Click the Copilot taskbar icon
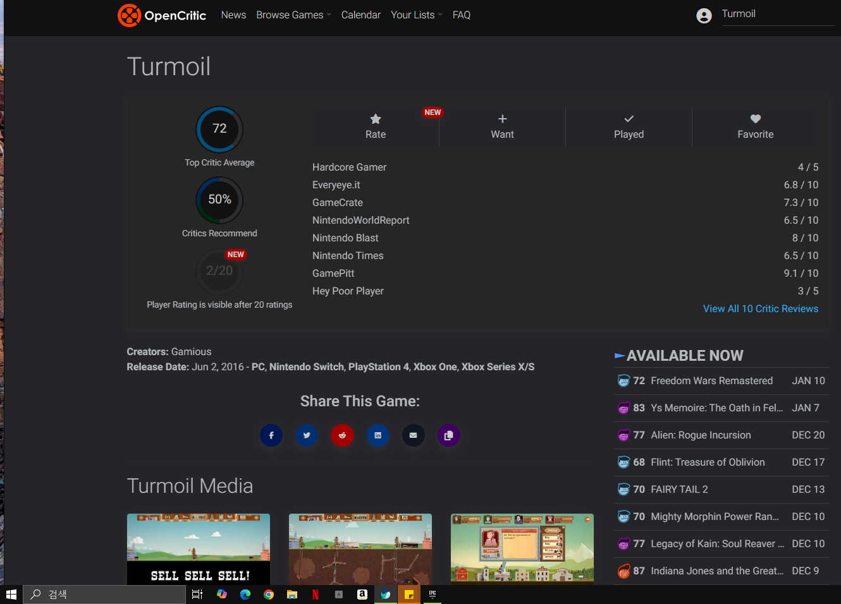Viewport: 841px width, 604px height. point(222,595)
